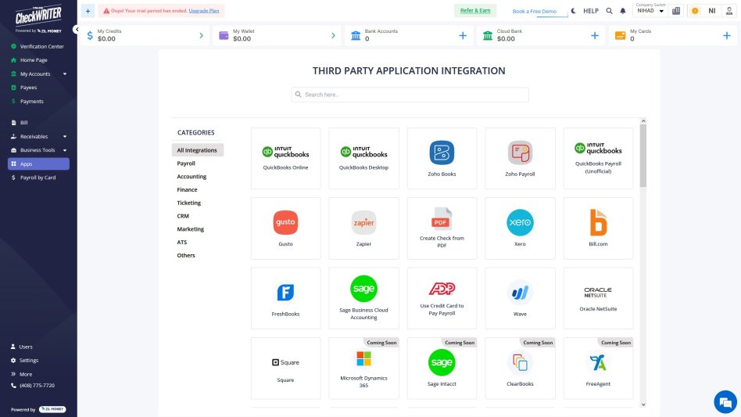The height and width of the screenshot is (417, 741).
Task: Open the NIHAD company switch dropdown
Action: pos(650,11)
